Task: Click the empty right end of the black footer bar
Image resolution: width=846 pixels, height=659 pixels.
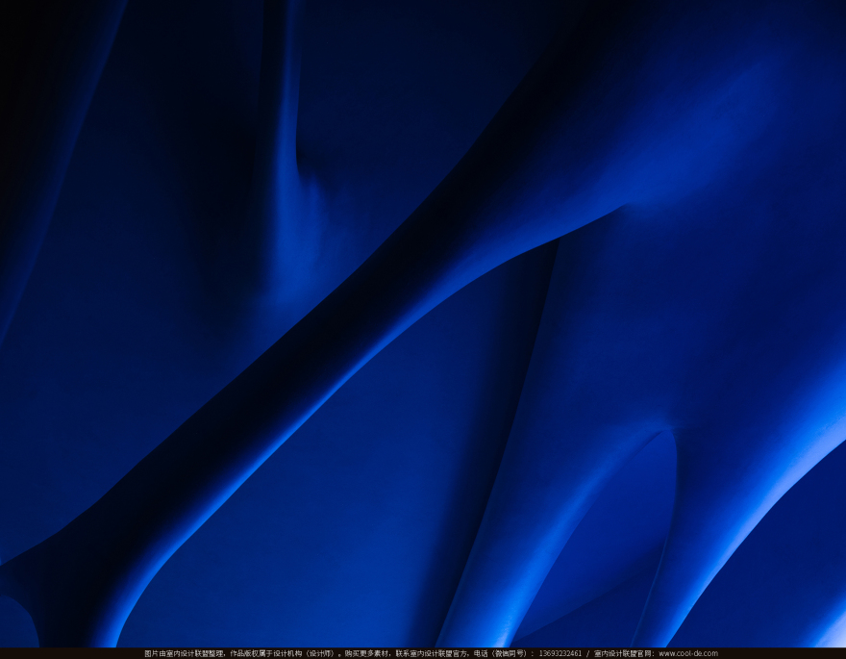Action: point(788,653)
